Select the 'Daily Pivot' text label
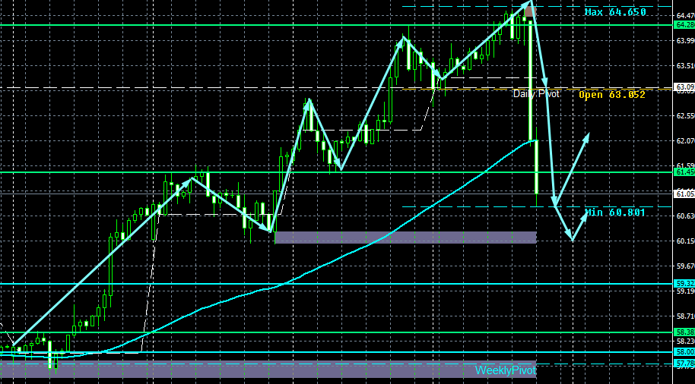 click(x=536, y=94)
